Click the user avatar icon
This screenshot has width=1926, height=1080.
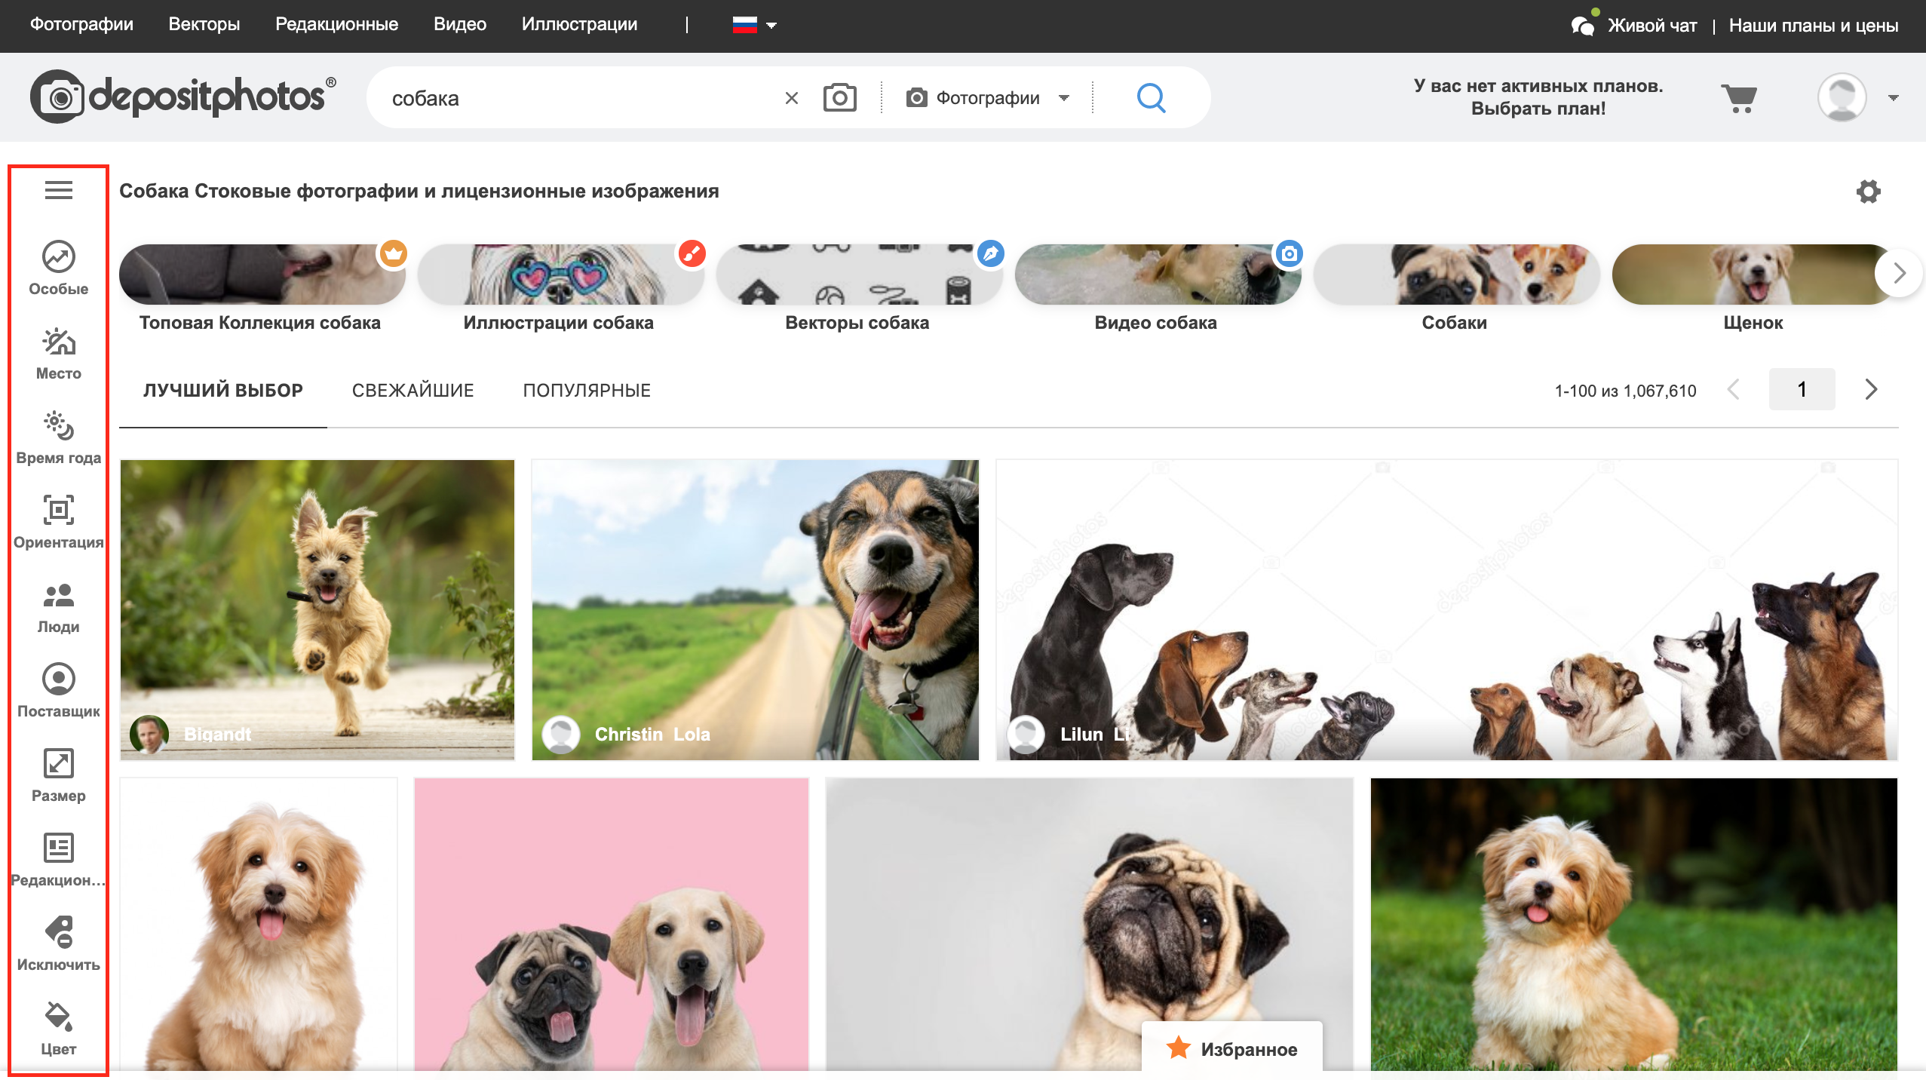1842,97
